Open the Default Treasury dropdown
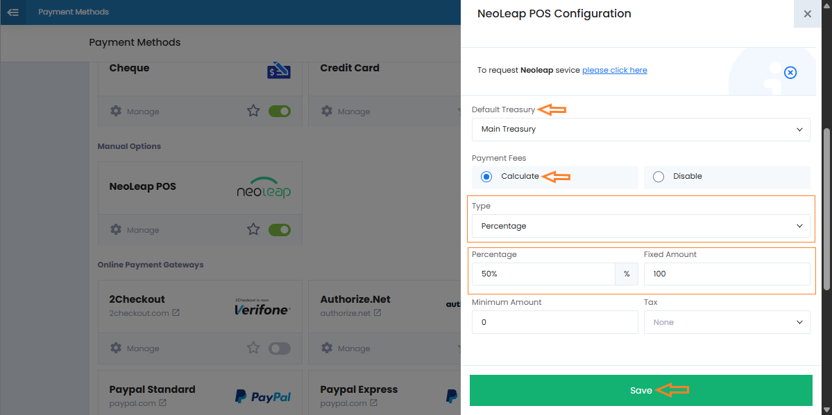832x415 pixels. 640,130
